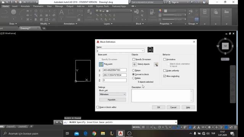Image resolution: width=244 pixels, height=137 pixels.
Task: Click the workspace switching gear icon
Action: (209, 127)
